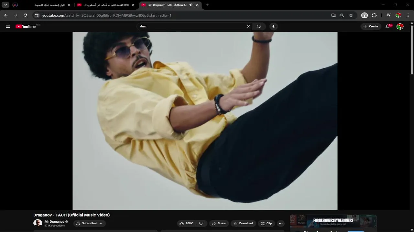Viewport: 414px width, 232px height.
Task: Close the first Arabic-titled tab
Action: (69, 5)
